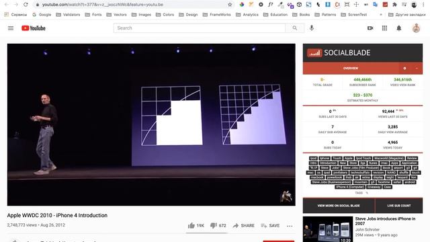The image size is (430, 242).
Task: Click the LIVE SUB COUNT button
Action: (x=399, y=206)
